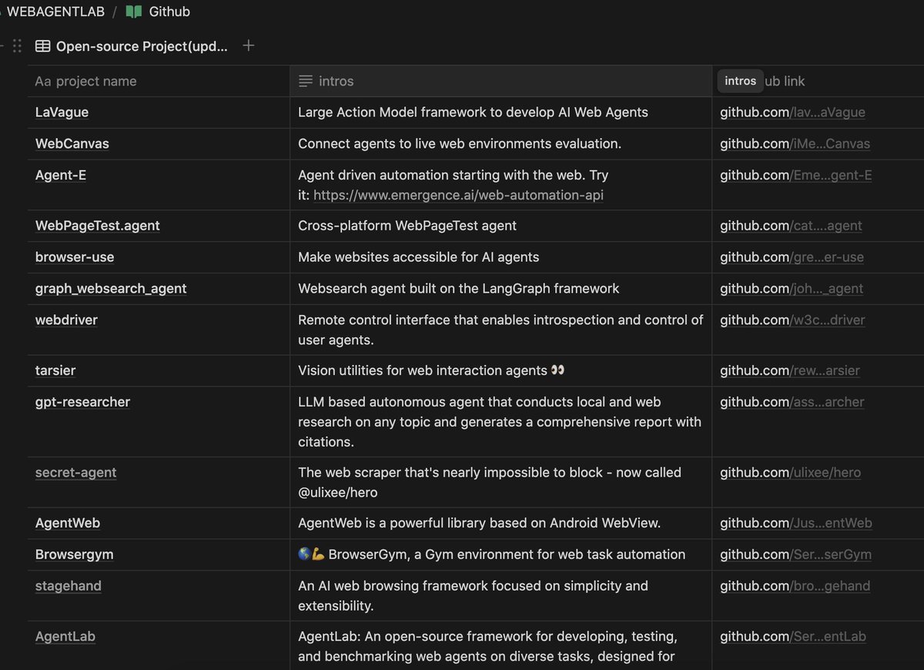
Task: Open the WebPageTest.agent project page
Action: [98, 226]
